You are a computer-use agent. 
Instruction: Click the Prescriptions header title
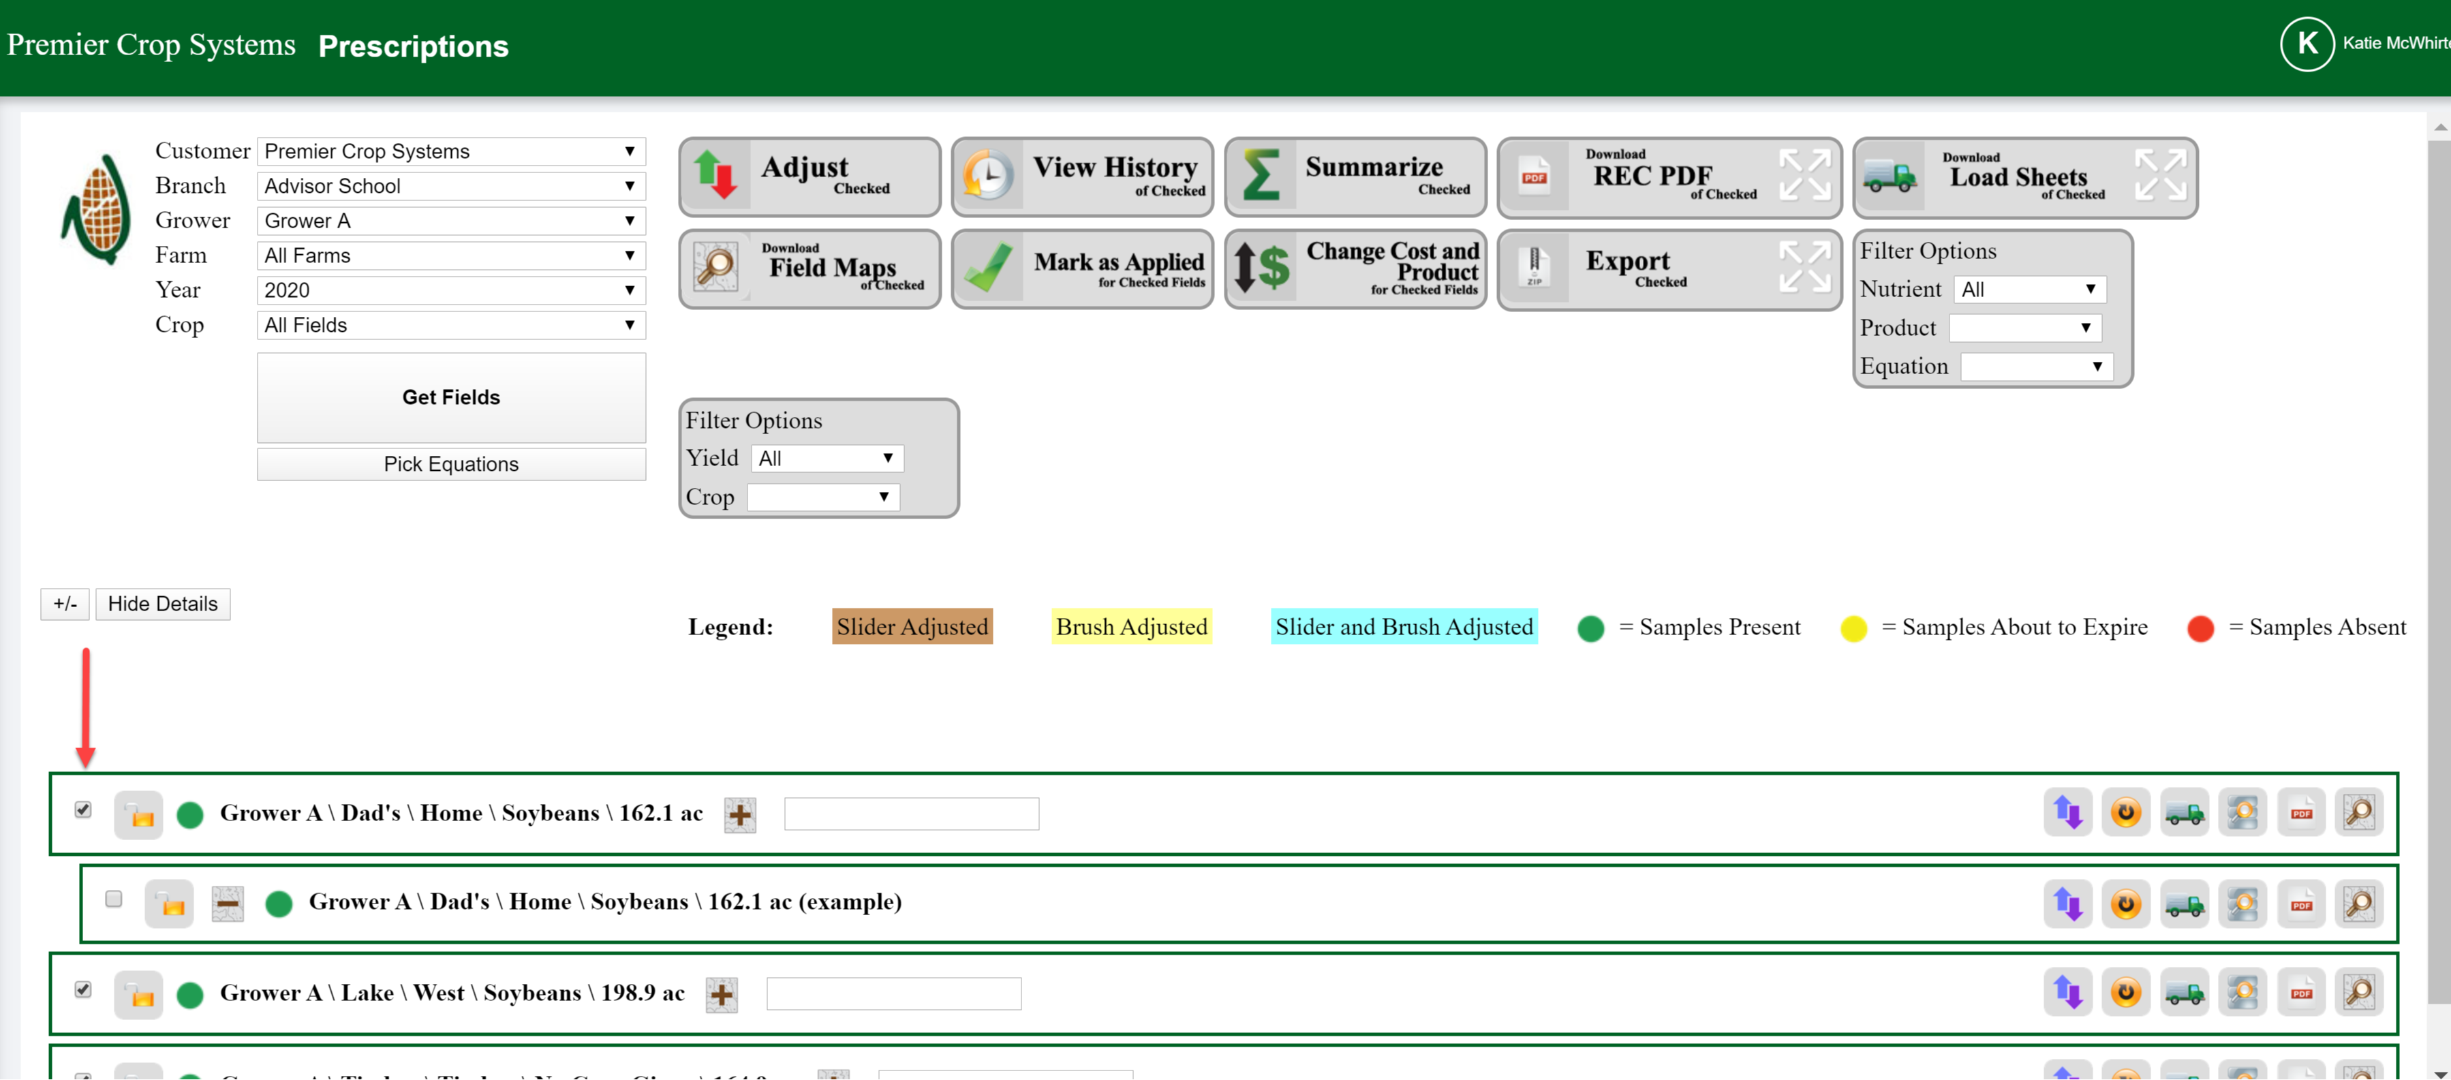(x=413, y=46)
